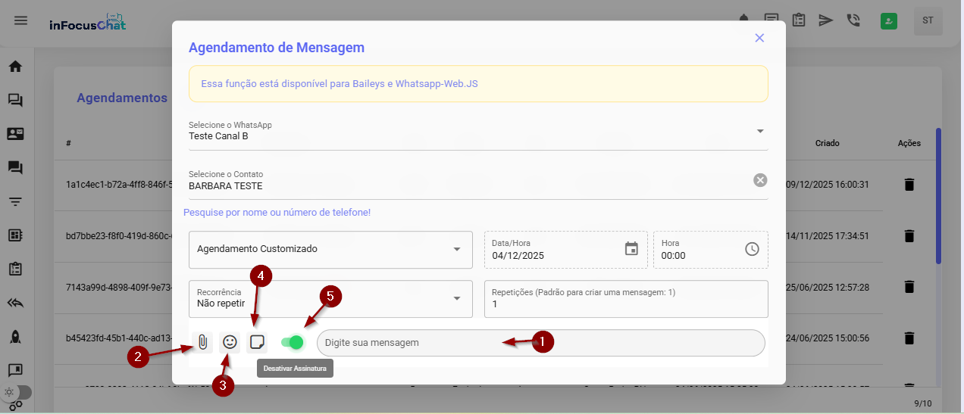Open the hamburger menu
Image resolution: width=964 pixels, height=414 pixels.
(21, 20)
